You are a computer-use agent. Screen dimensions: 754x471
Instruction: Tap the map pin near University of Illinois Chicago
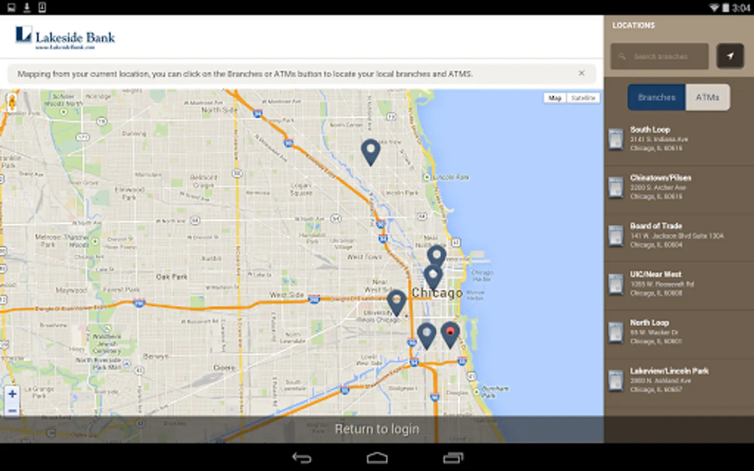[x=396, y=303]
